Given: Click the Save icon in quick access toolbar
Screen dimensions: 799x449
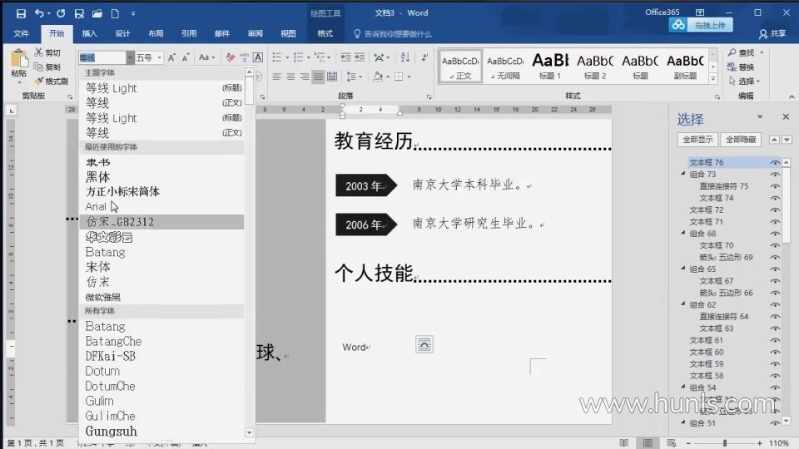Looking at the screenshot, I should (x=21, y=13).
